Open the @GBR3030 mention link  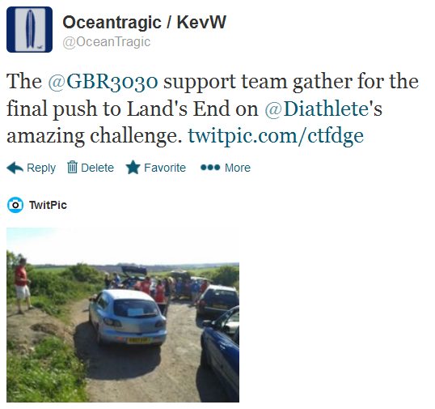tap(103, 83)
